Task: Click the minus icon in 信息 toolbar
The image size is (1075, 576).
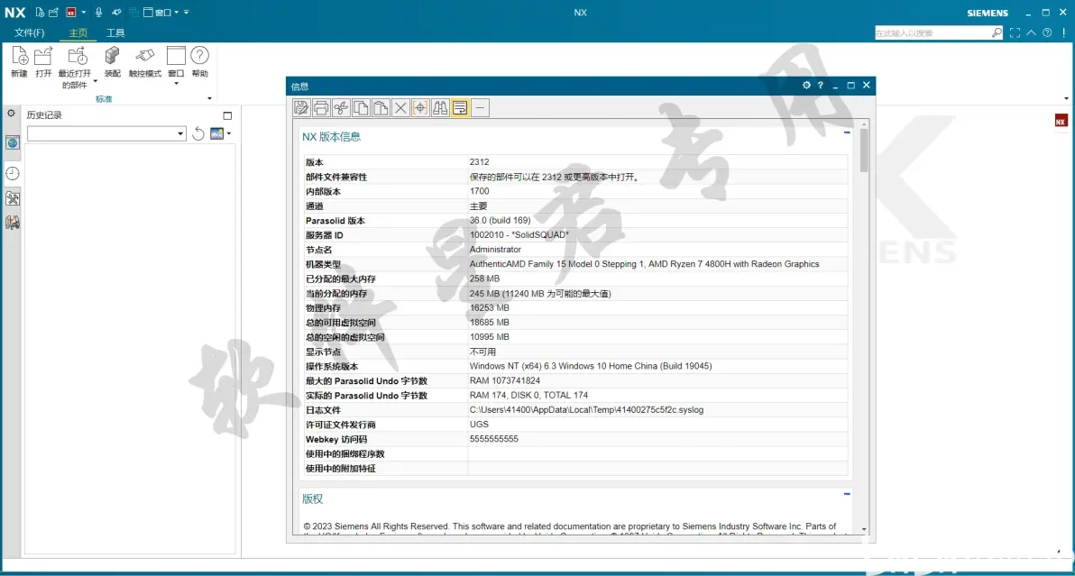Action: coord(480,107)
